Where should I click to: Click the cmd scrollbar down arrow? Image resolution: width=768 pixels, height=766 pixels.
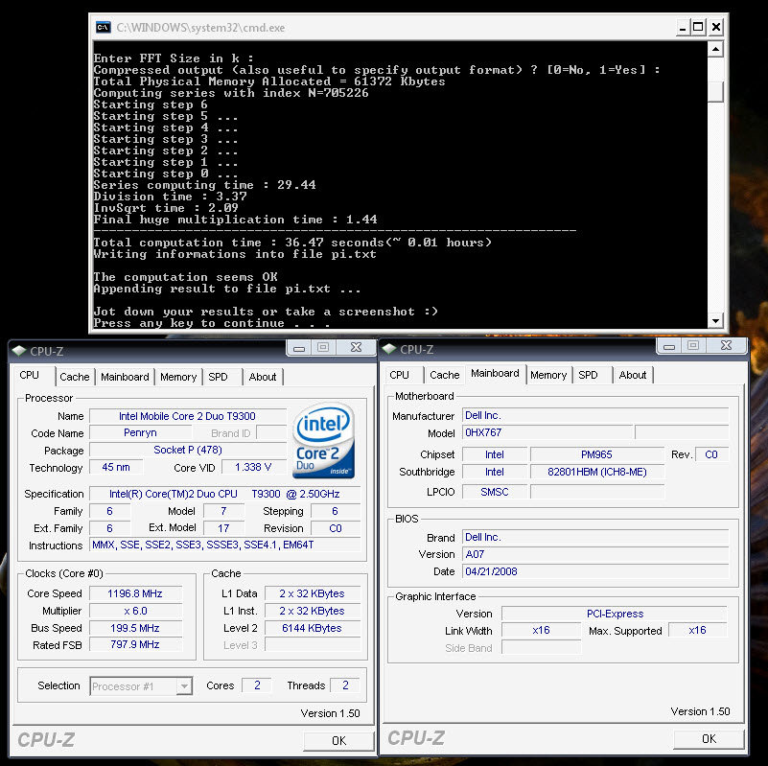pos(715,321)
